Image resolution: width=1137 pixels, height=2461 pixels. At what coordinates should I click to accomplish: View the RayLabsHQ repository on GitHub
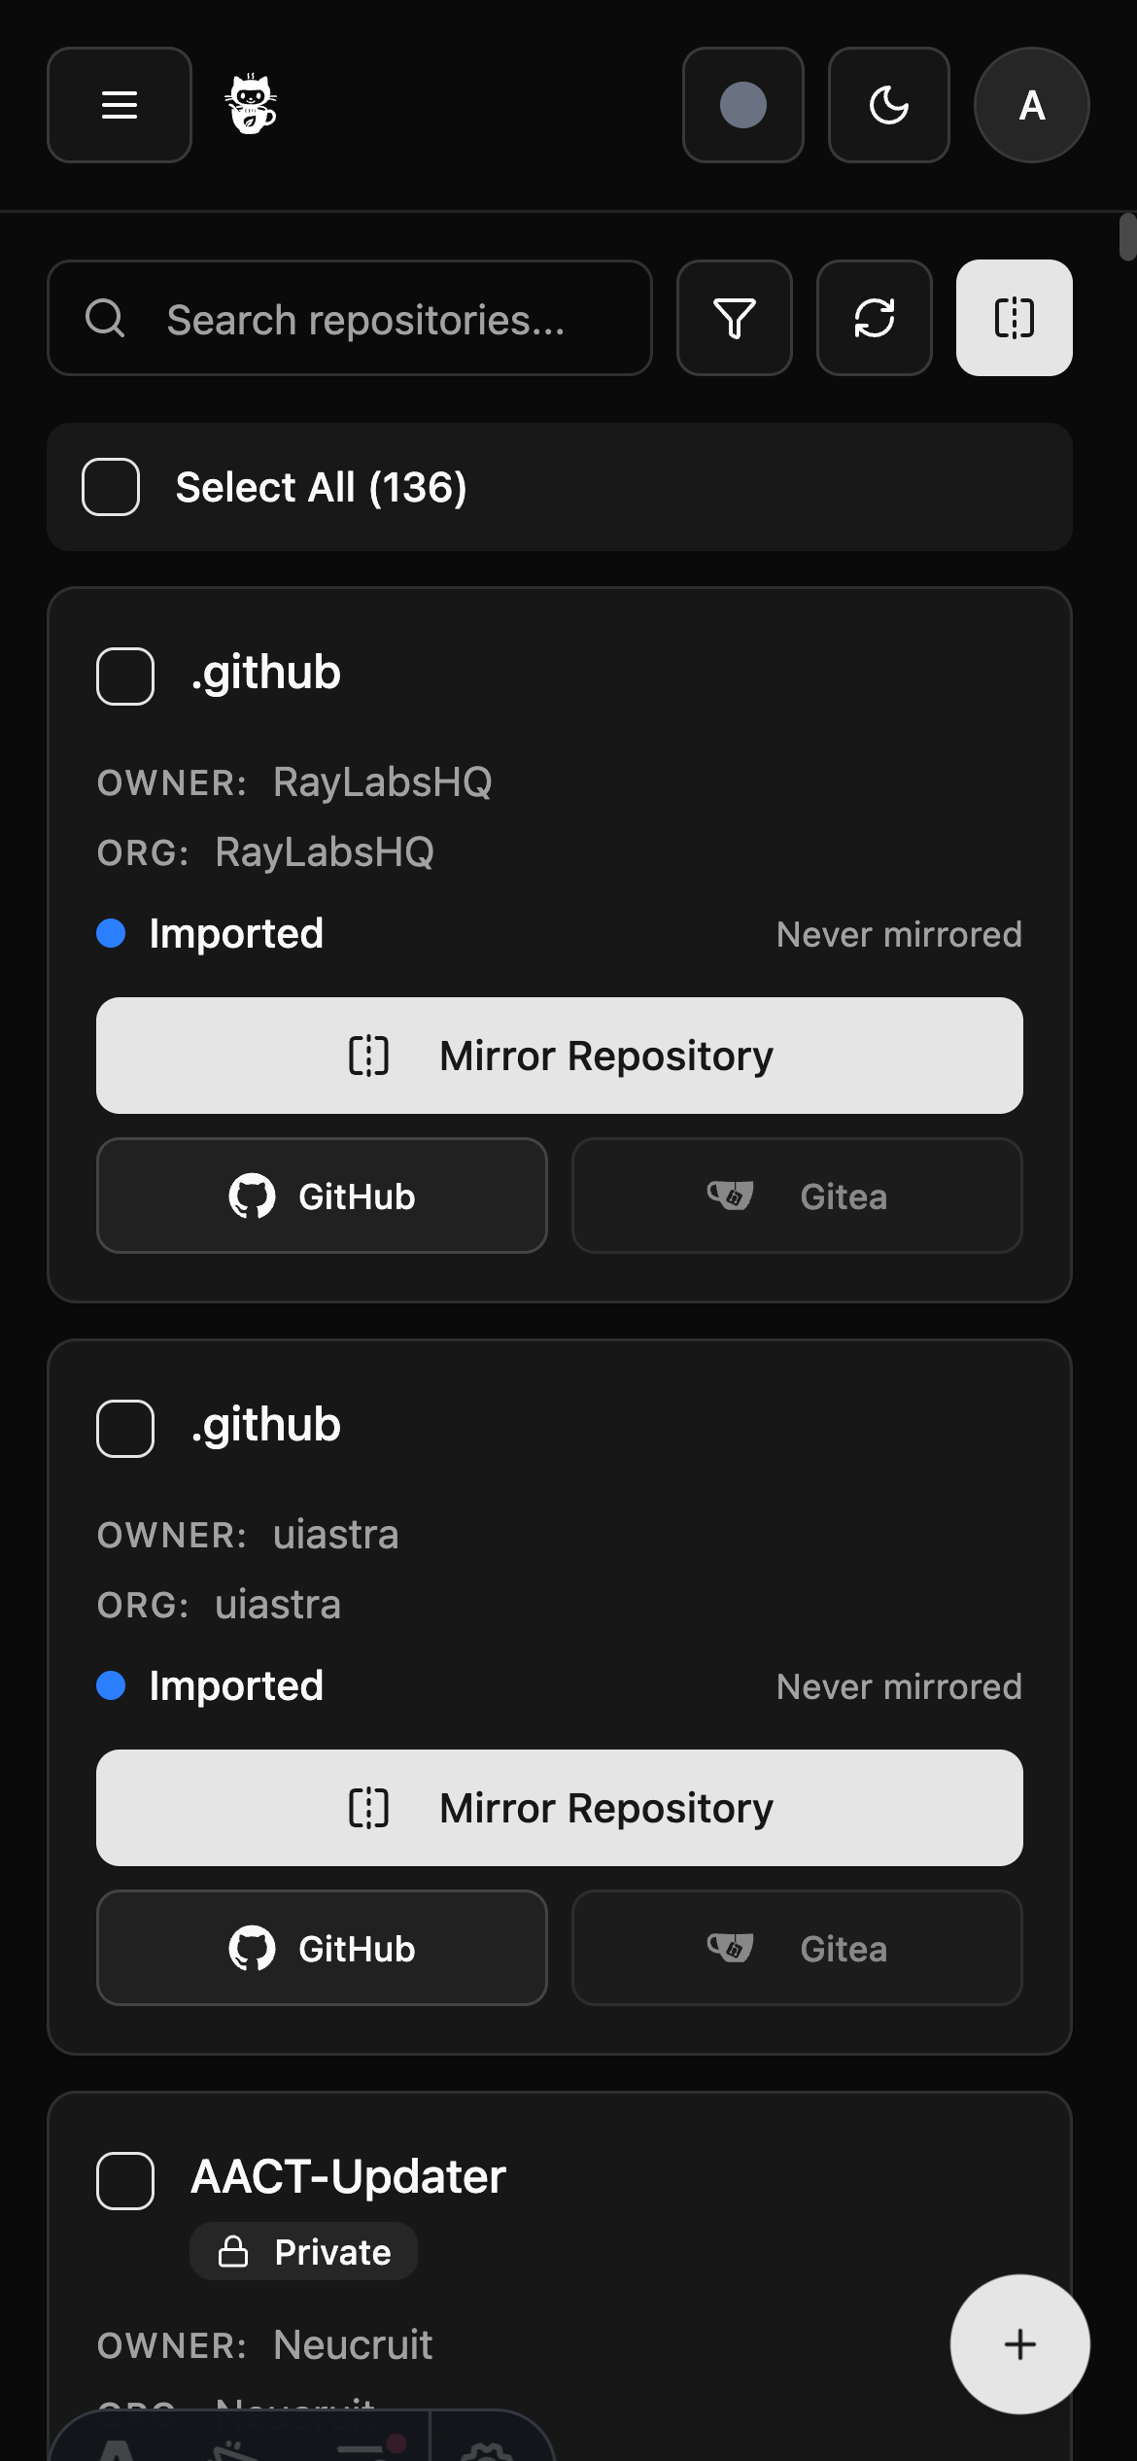point(321,1196)
